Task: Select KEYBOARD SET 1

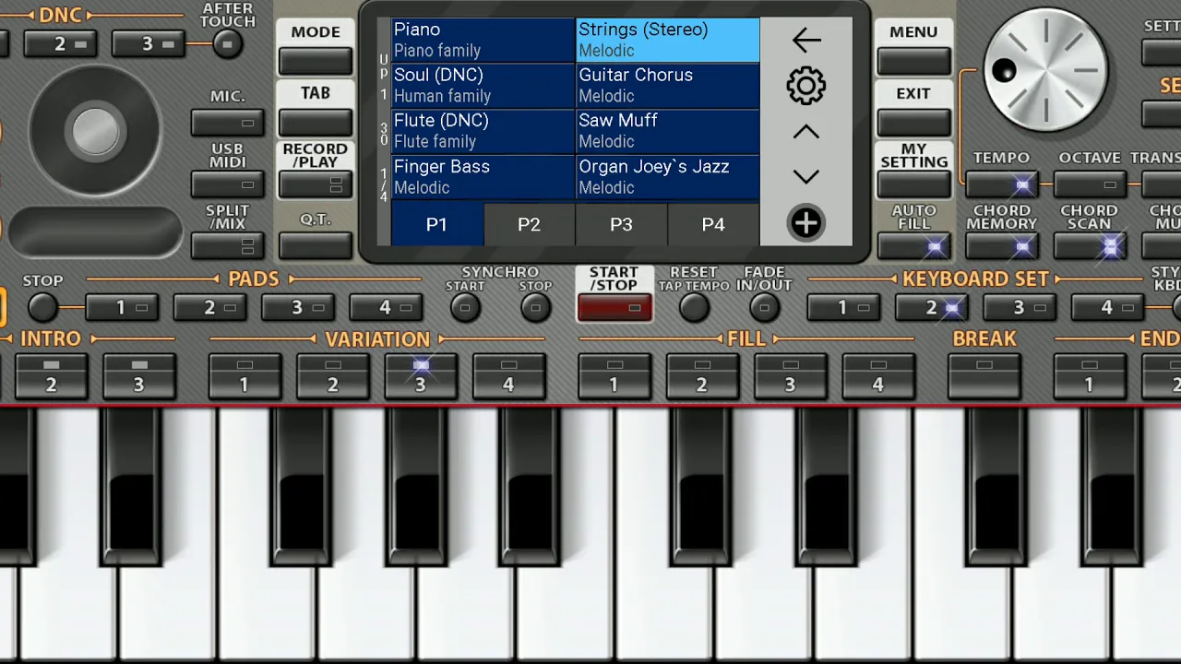Action: point(842,307)
